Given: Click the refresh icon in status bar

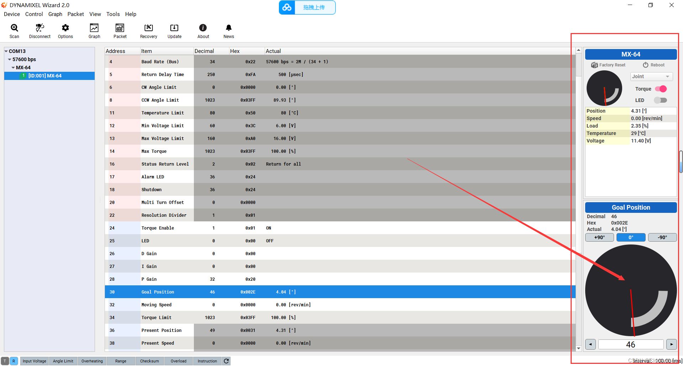Looking at the screenshot, I should pyautogui.click(x=226, y=361).
